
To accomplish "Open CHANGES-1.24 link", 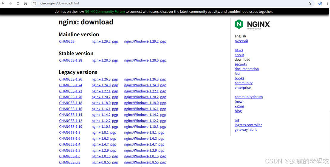I will (x=71, y=85).
